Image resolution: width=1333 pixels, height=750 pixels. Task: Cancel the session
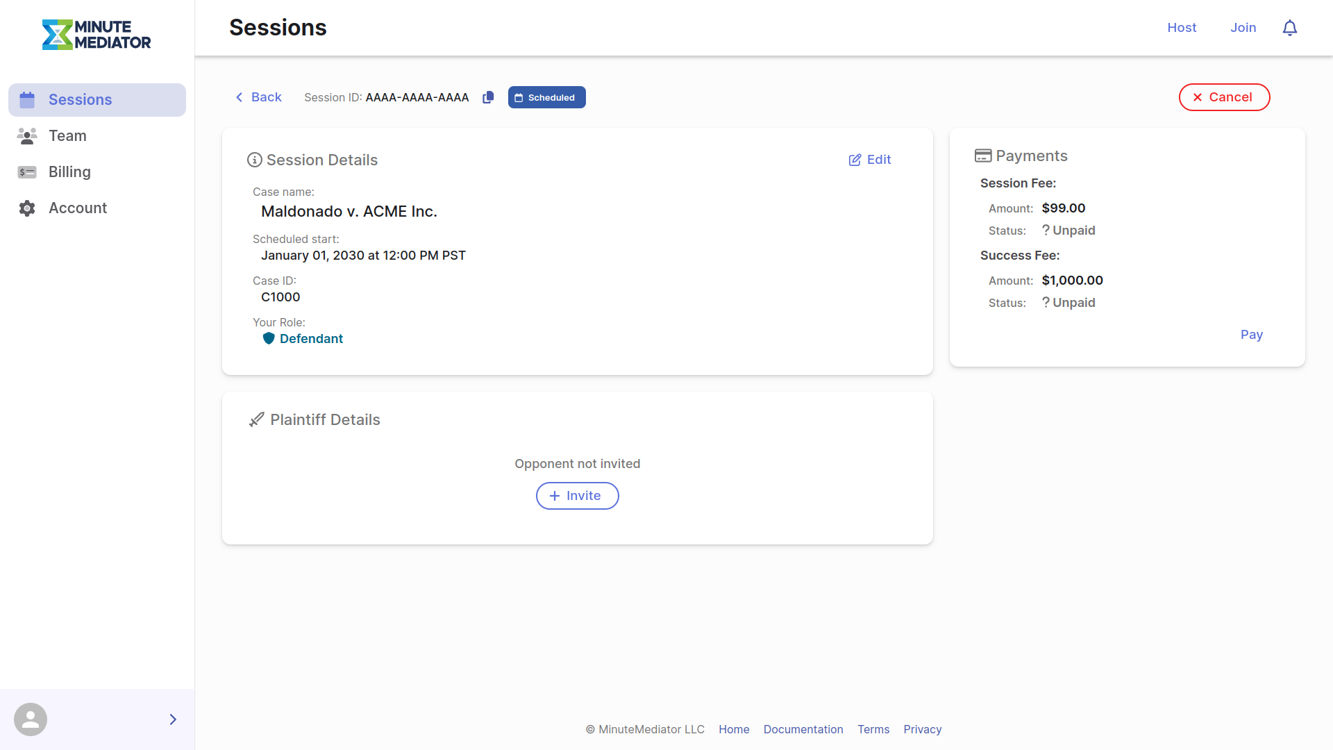1223,97
